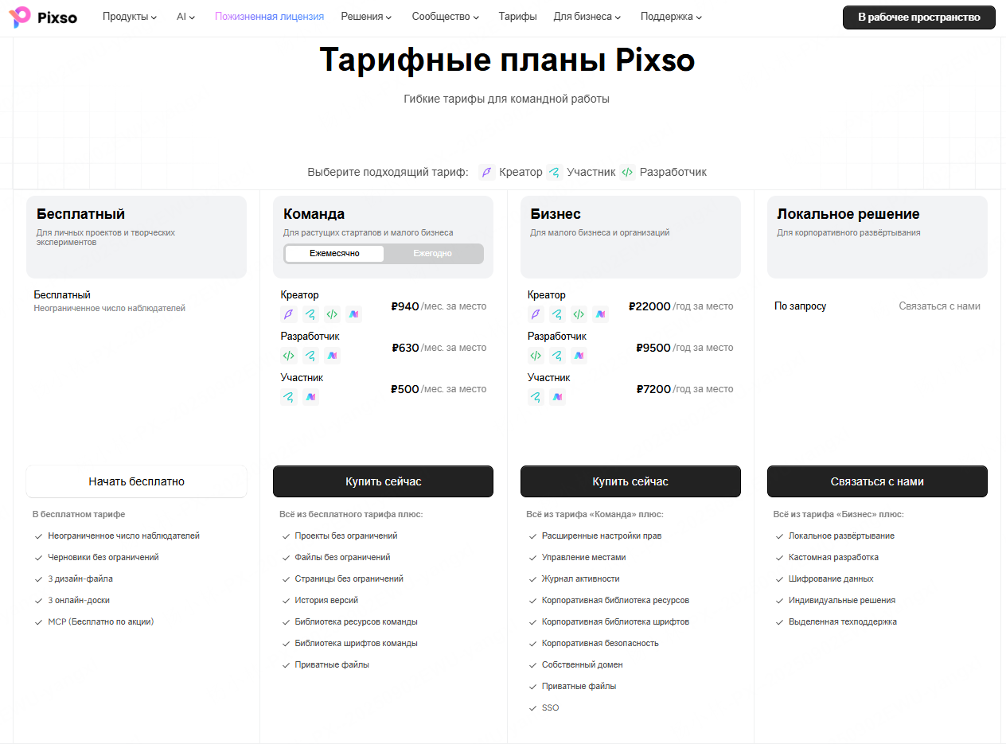This screenshot has height=744, width=1006.
Task: Click teal squiggle icon in Команда Разработчик row
Action: tap(310, 355)
